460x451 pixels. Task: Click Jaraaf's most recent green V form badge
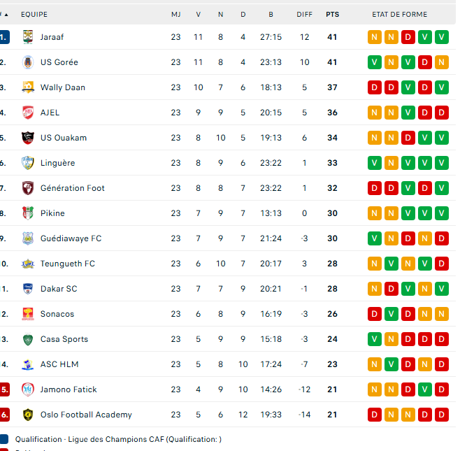(441, 37)
